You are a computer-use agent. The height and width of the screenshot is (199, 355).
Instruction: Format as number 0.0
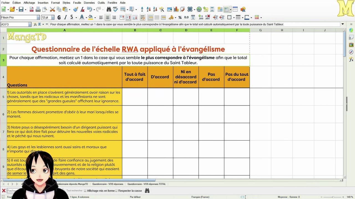click(x=186, y=17)
